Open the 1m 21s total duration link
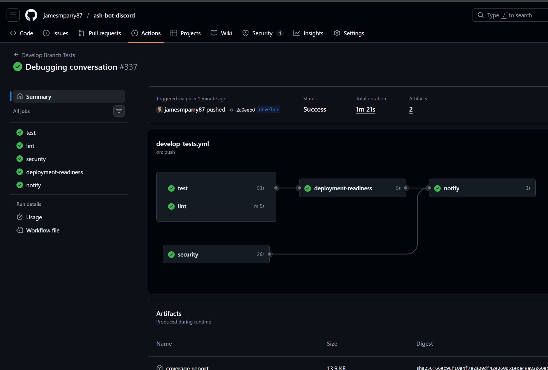This screenshot has width=548, height=370. coord(365,109)
